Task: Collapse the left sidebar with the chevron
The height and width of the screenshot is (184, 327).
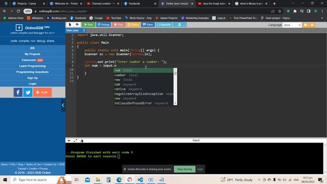Action: (63, 105)
